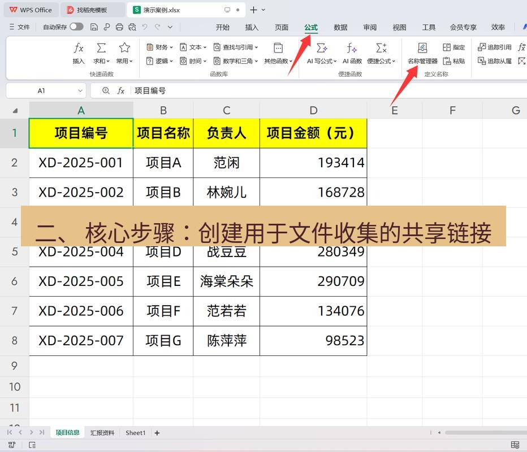Viewport: 527px width, 452px height.
Task: Jump to last sheet navigation arrow
Action: [x=42, y=432]
